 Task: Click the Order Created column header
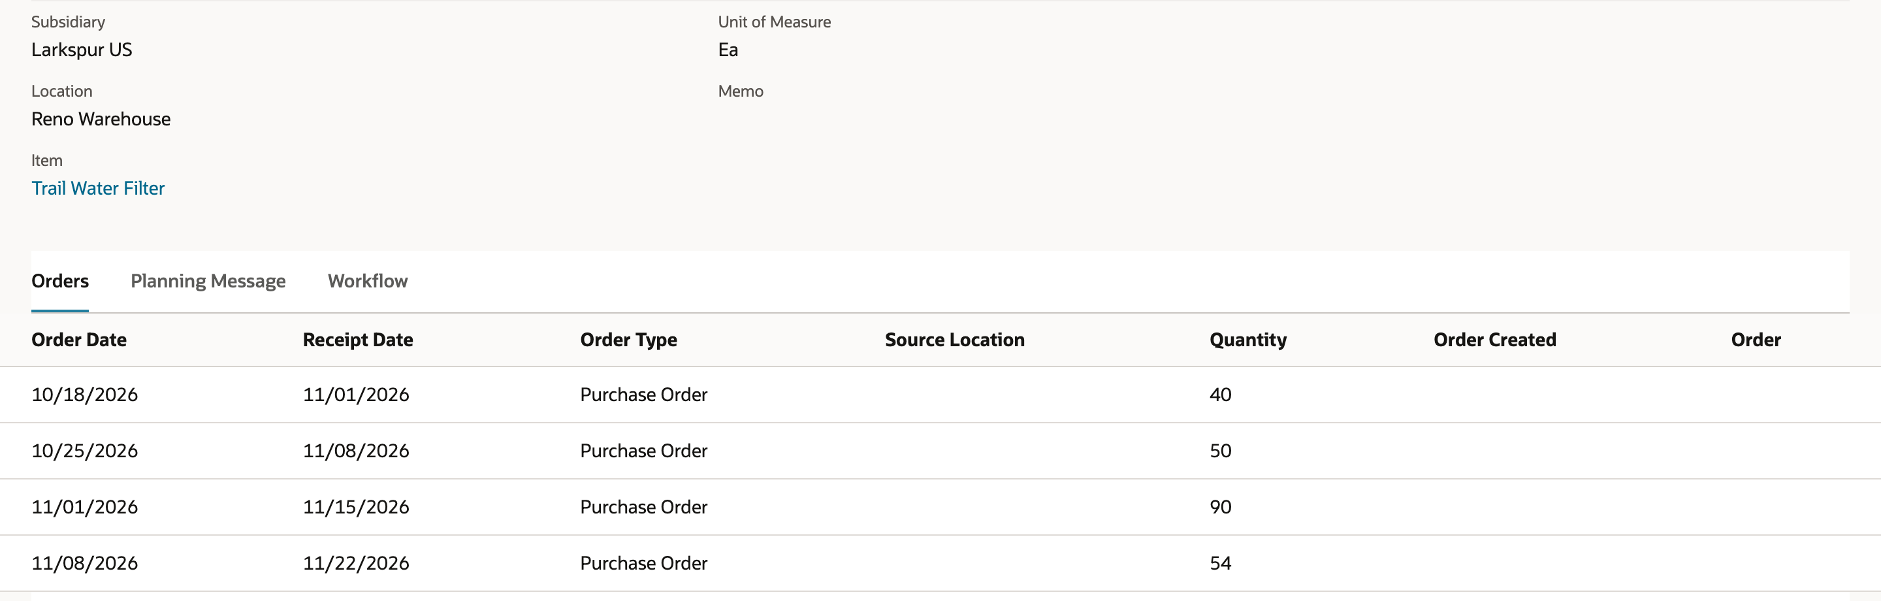click(x=1495, y=340)
